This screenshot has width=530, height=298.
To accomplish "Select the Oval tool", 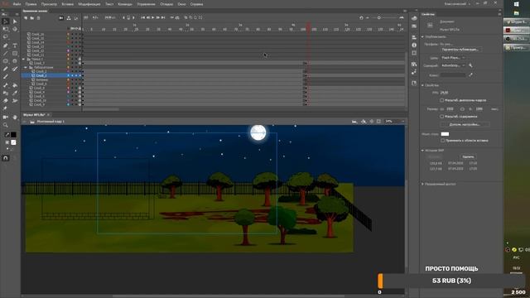I will coord(6,61).
